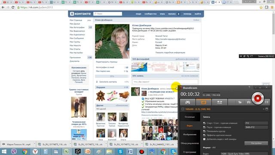Open the H264 Quick Sync Video codec field
275x155 pixels.
[x=244, y=154]
